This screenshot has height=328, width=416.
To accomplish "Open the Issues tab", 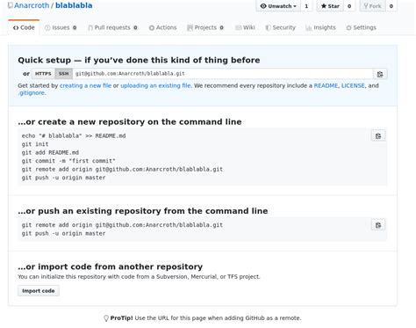I will [61, 27].
